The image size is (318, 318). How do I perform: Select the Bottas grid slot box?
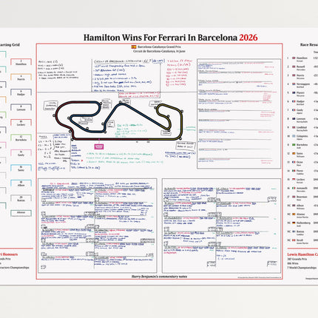coord(21,199)
